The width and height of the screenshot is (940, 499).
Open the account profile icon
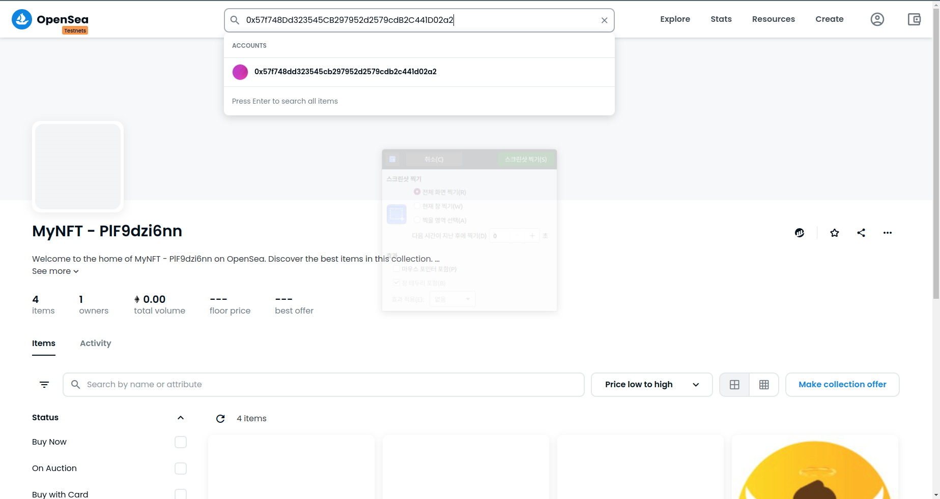coord(877,19)
